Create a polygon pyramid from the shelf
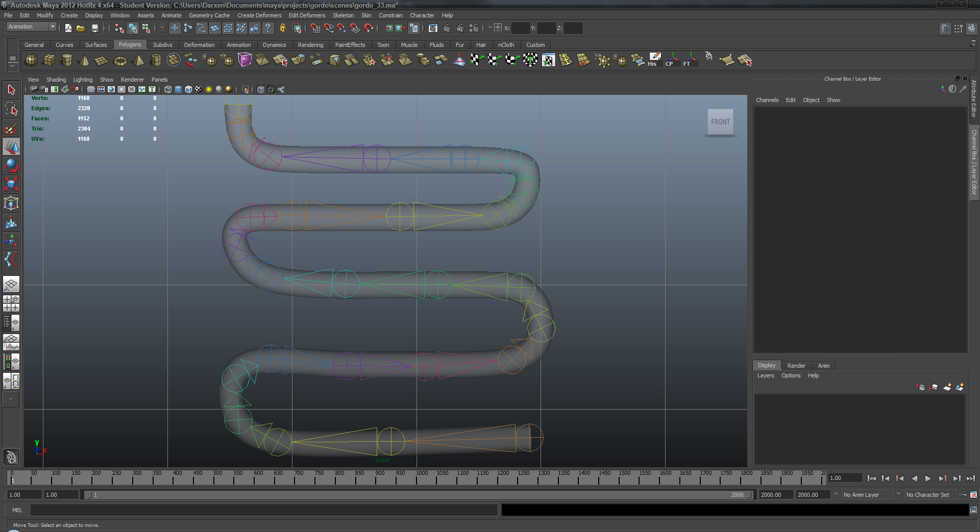This screenshot has height=532, width=980. 138,60
